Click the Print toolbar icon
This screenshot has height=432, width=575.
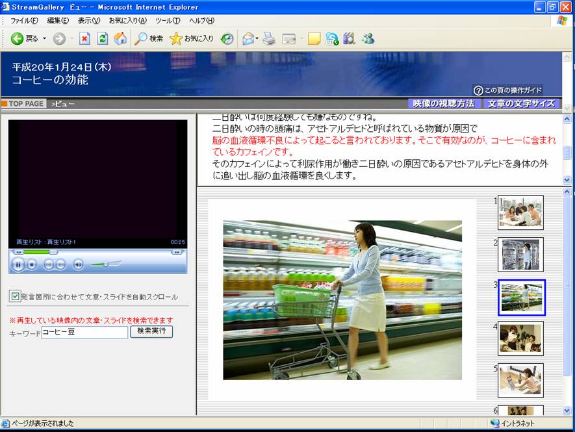269,39
